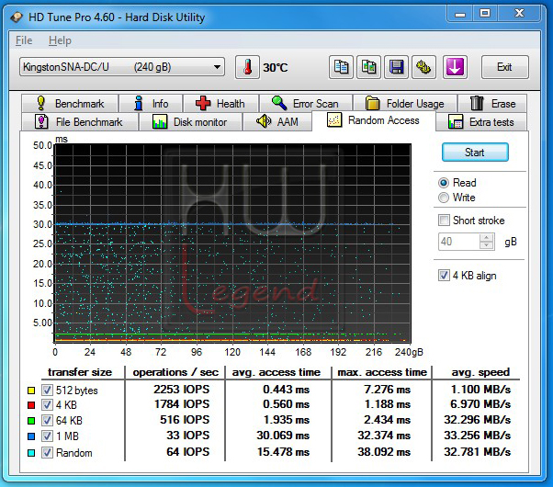Switch to the Error Scan tab
553x487 pixels.
pos(306,104)
